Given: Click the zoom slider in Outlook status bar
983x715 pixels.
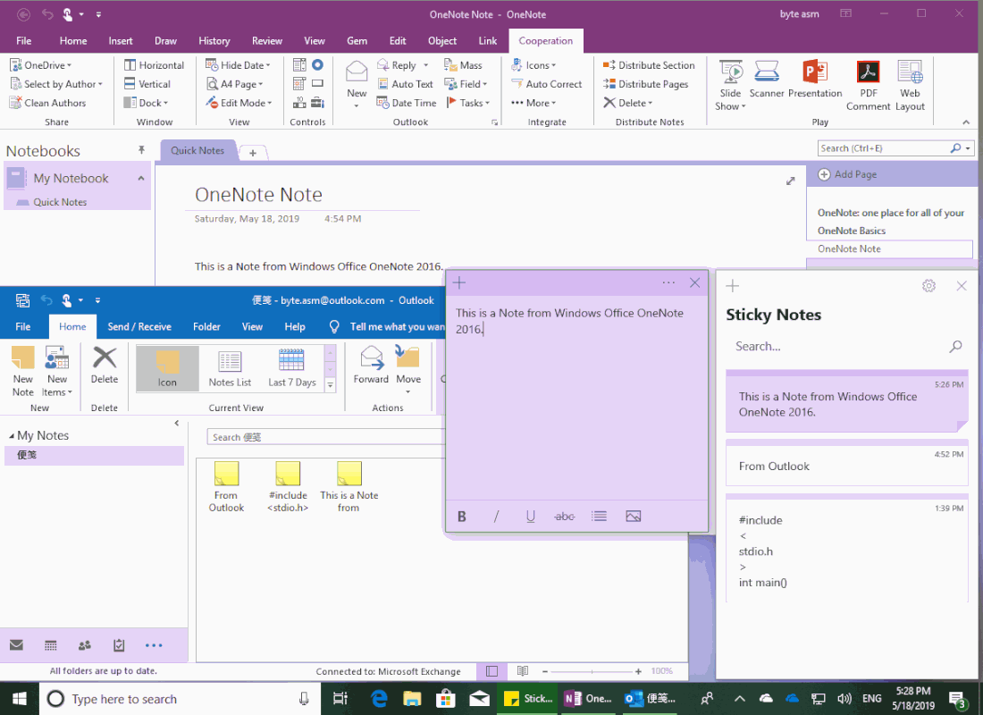Looking at the screenshot, I should tap(592, 671).
